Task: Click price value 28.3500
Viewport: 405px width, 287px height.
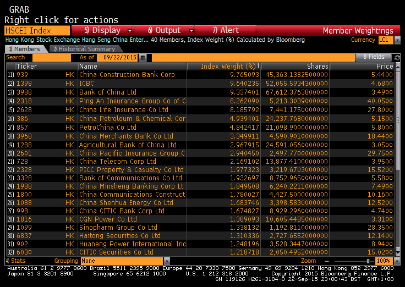Action: 380,228
